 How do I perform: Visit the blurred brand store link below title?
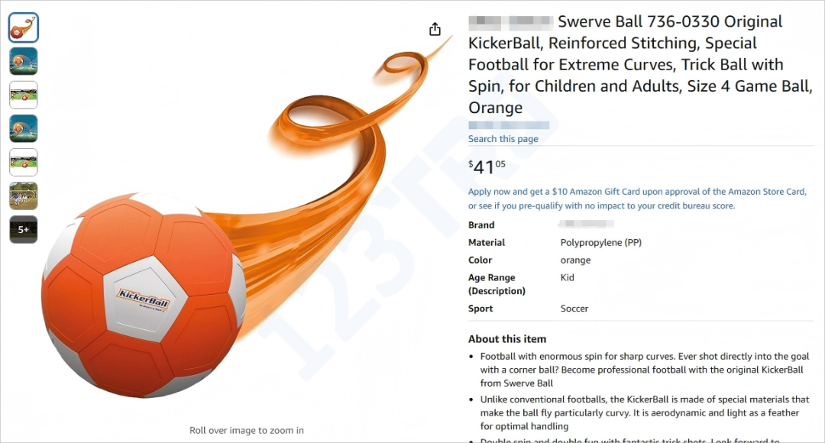tap(509, 125)
